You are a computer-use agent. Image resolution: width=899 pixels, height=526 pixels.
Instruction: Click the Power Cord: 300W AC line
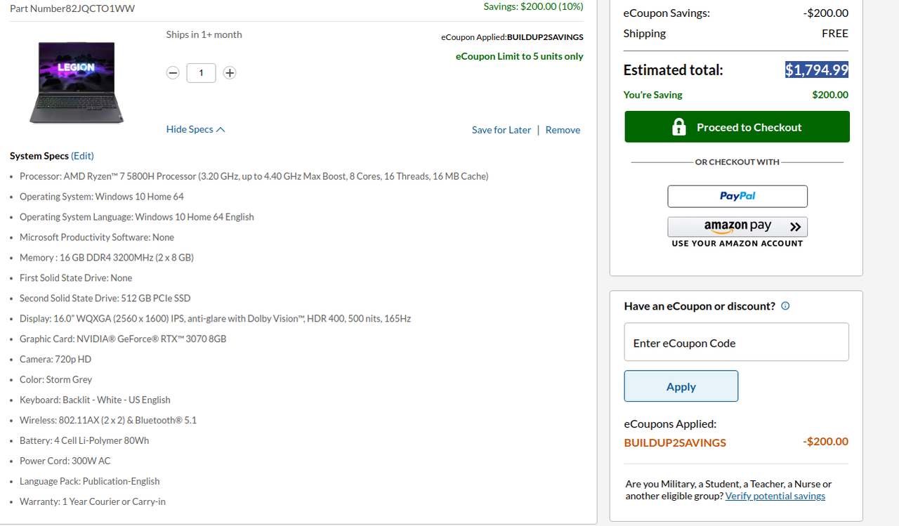click(x=65, y=461)
